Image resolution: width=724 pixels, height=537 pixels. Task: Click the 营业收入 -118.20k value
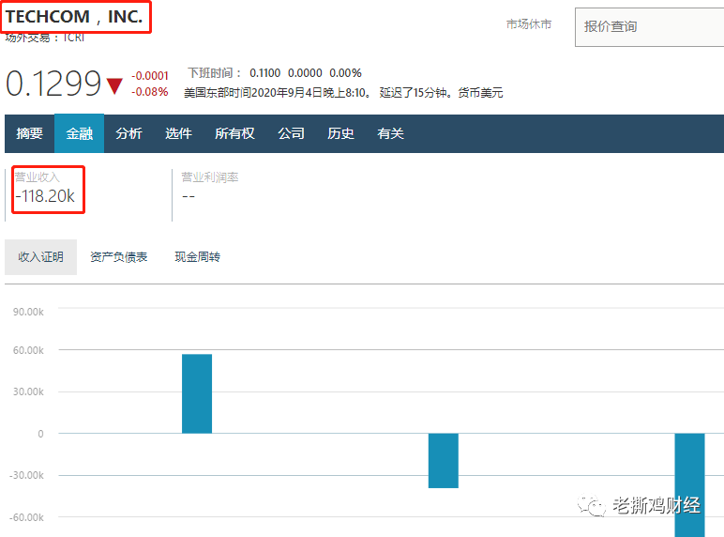pos(45,196)
